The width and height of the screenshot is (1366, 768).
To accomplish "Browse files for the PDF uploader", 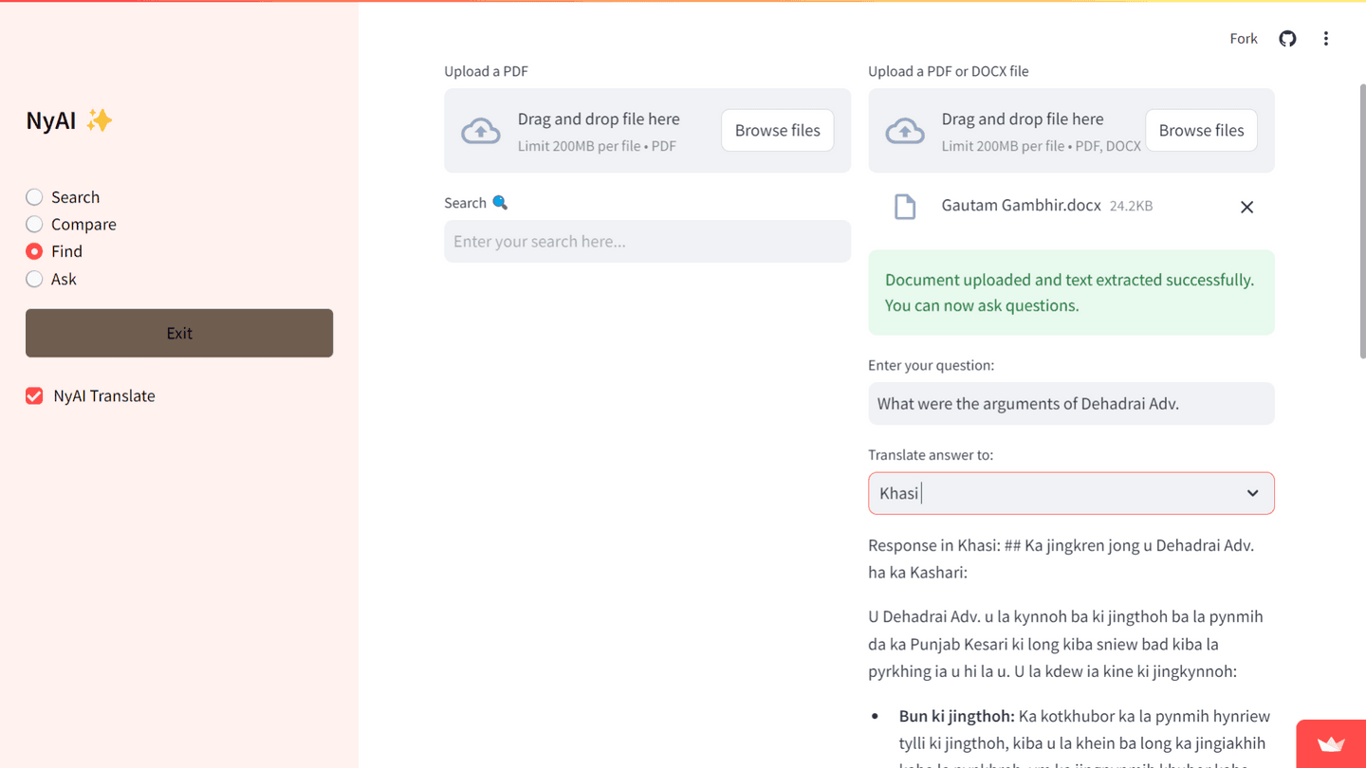I will click(x=777, y=131).
